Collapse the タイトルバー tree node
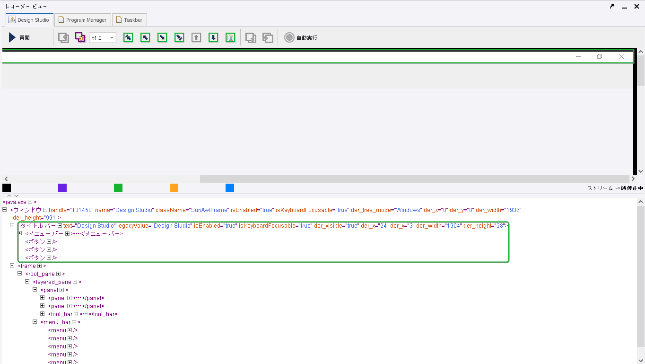The image size is (645, 364). point(12,225)
